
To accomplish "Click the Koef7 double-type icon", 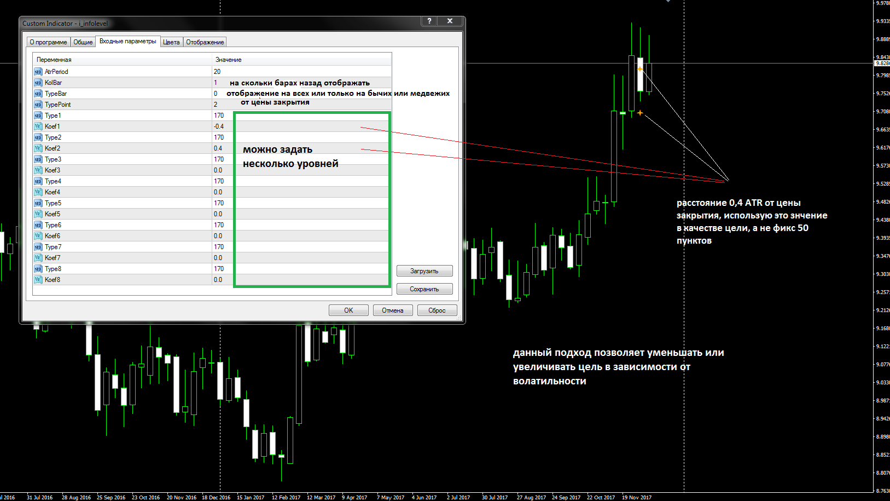I will pyautogui.click(x=38, y=258).
